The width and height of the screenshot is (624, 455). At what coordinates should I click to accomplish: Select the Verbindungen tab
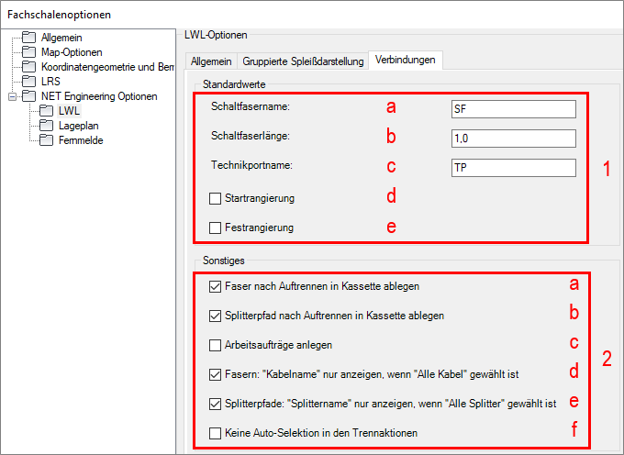tap(405, 60)
